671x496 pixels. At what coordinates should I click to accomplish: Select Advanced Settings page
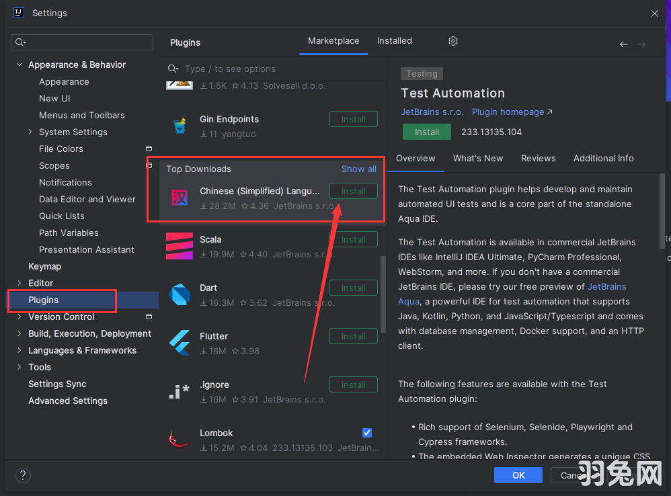[x=68, y=401]
